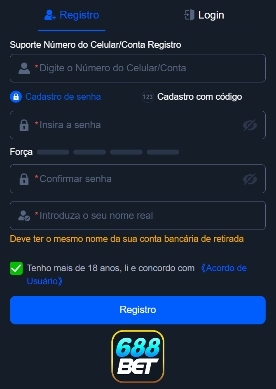Switch to password registration mode
Screen dimensions: 276x389
point(63,96)
